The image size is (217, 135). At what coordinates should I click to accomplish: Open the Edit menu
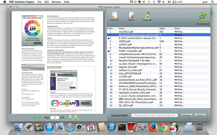(47, 2)
